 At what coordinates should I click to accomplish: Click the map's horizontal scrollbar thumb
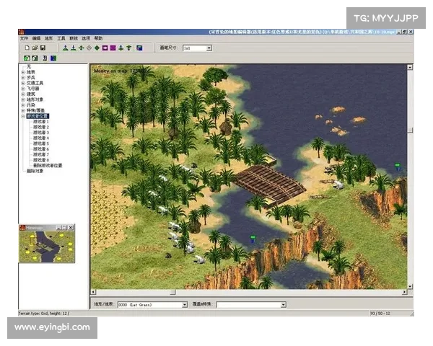[172, 292]
